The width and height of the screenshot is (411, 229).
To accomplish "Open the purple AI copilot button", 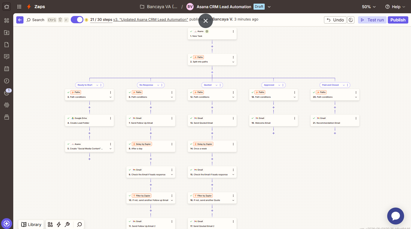I will 7,224.
